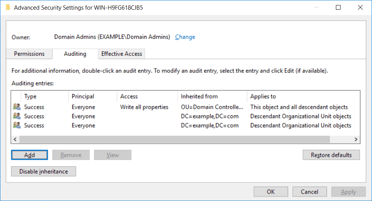
Task: Sort by the Access column header
Action: (x=147, y=96)
